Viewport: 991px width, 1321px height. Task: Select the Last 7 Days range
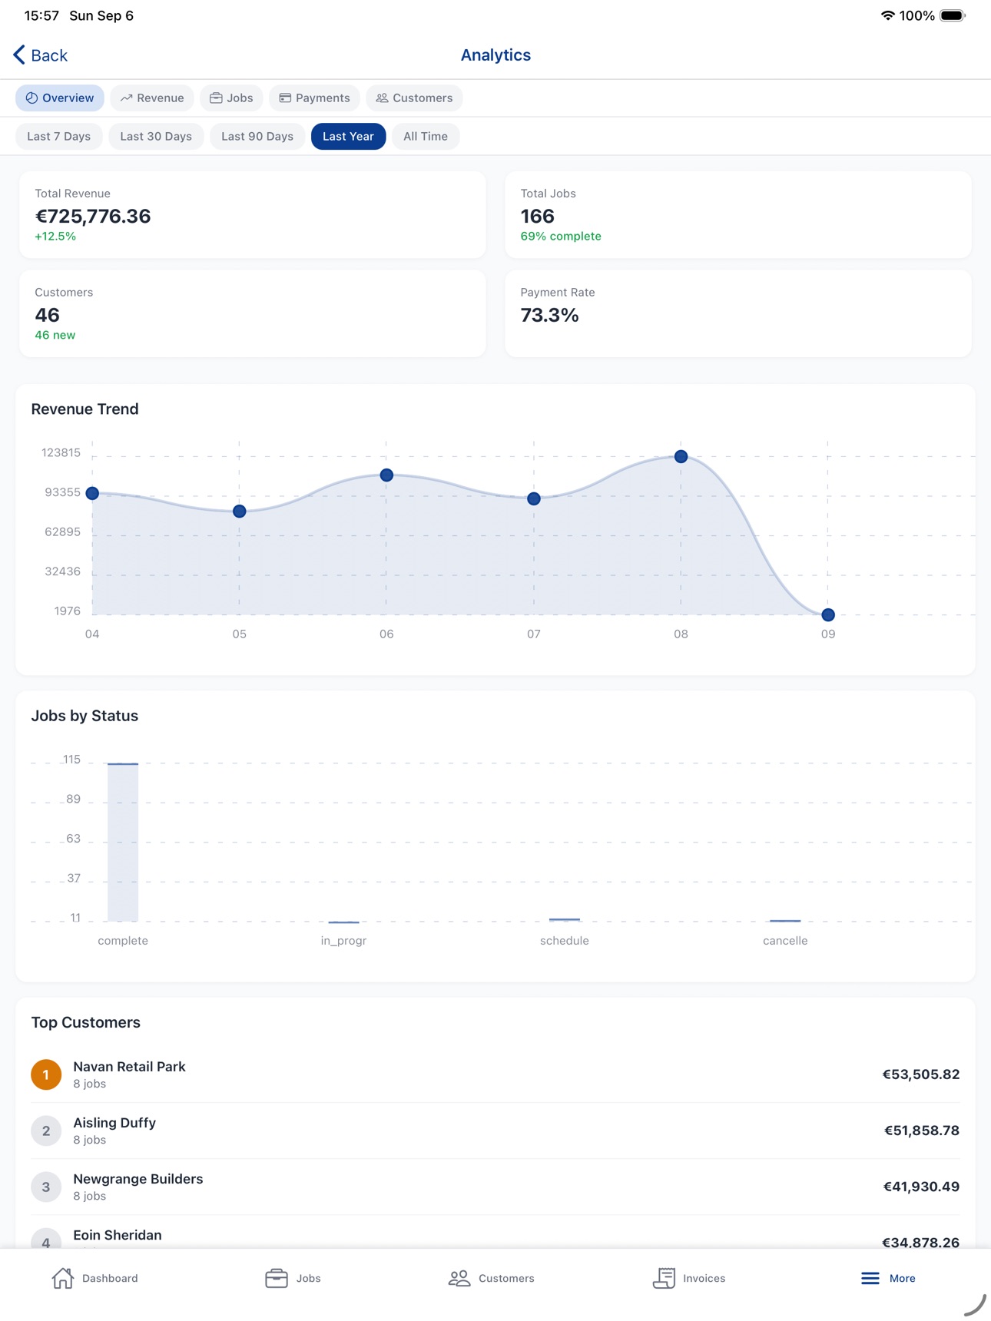[x=59, y=136]
